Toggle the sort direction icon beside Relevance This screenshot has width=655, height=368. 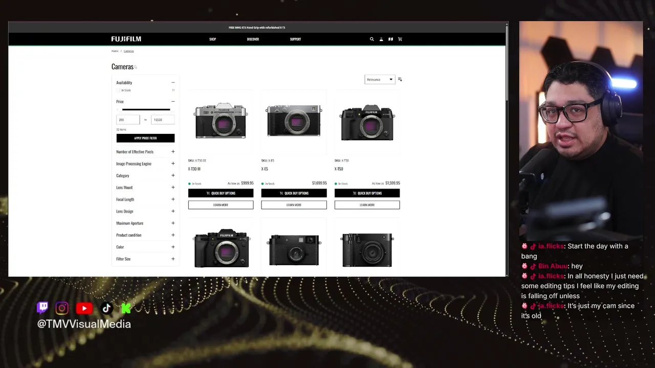pos(400,79)
